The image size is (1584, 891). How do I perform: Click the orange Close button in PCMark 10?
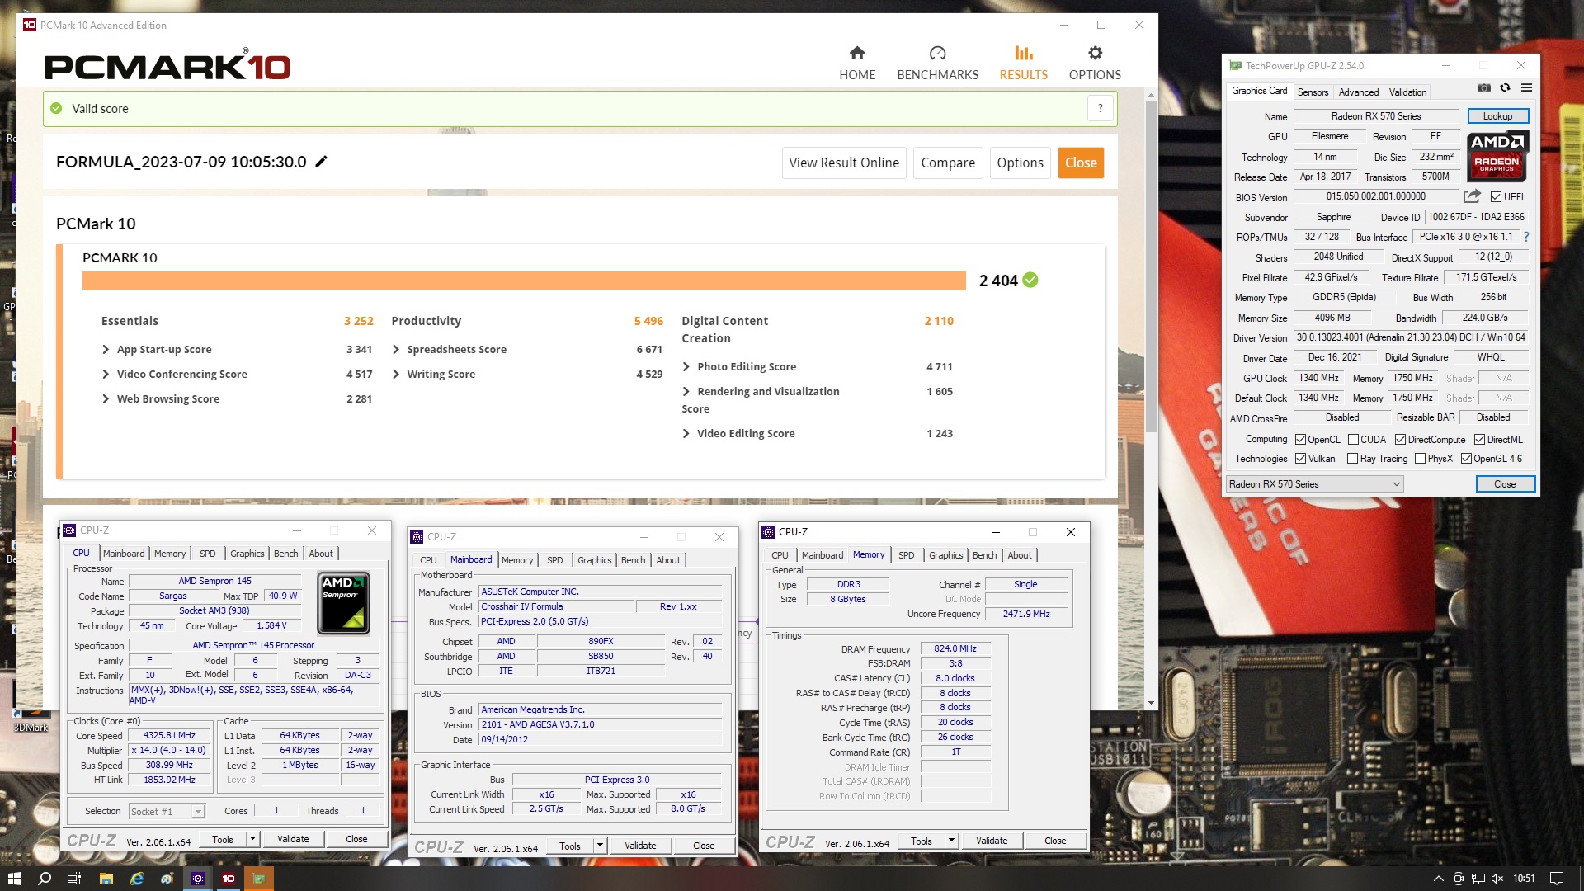coord(1081,163)
